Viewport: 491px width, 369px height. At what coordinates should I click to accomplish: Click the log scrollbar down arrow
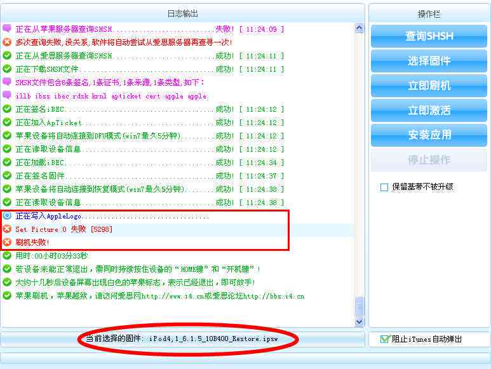click(x=359, y=321)
